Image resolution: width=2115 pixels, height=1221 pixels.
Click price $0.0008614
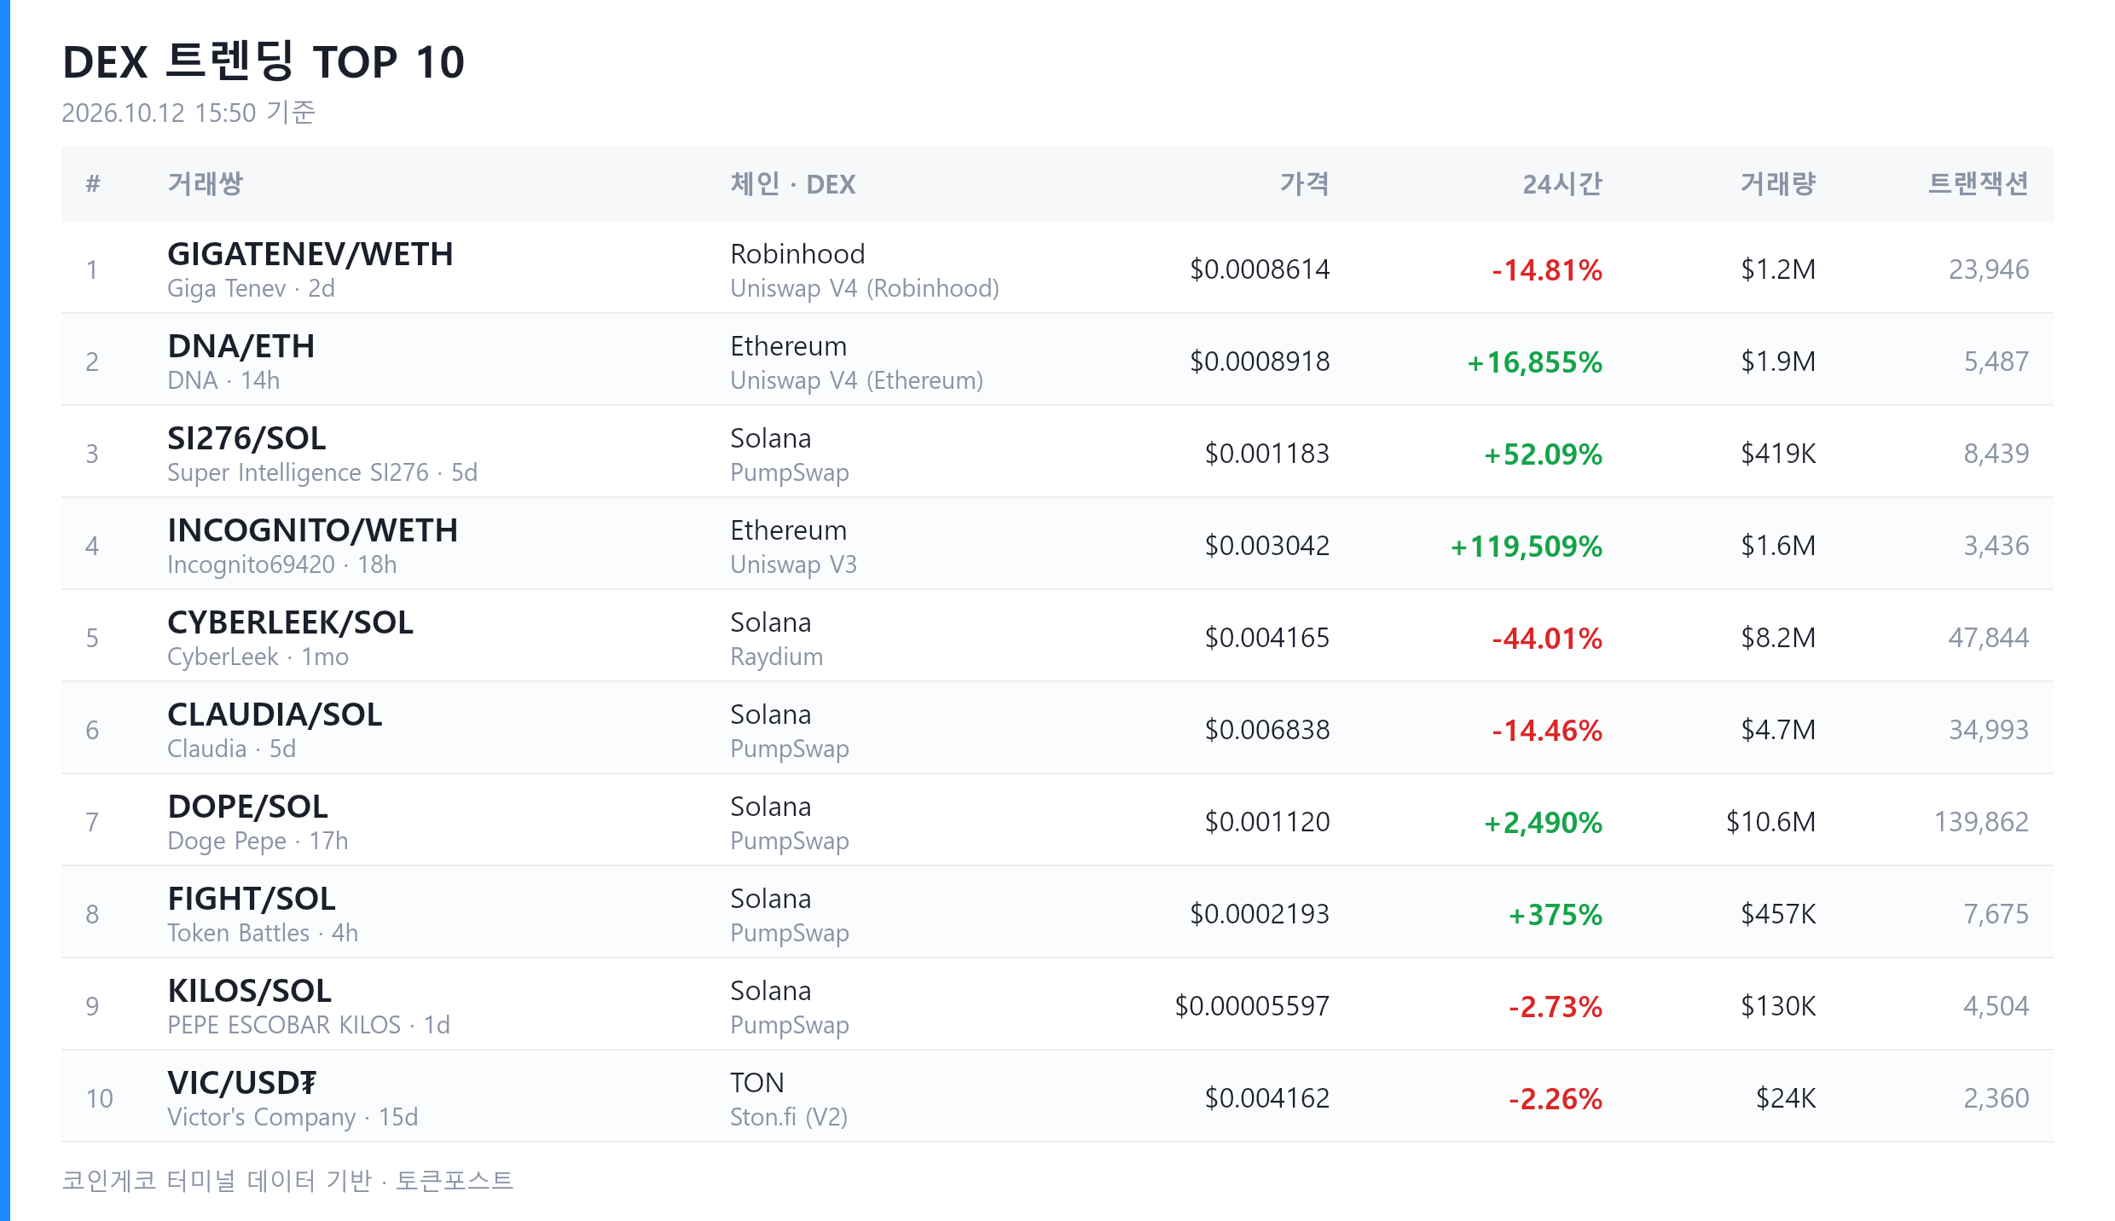pyautogui.click(x=1260, y=269)
